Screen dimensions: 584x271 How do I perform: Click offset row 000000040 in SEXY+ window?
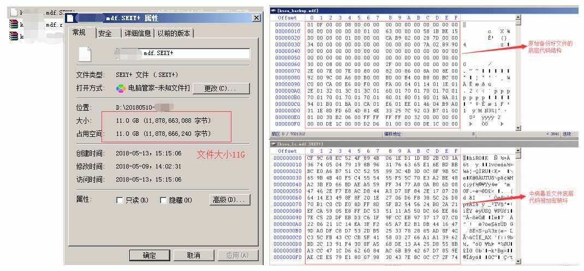pyautogui.click(x=288, y=184)
